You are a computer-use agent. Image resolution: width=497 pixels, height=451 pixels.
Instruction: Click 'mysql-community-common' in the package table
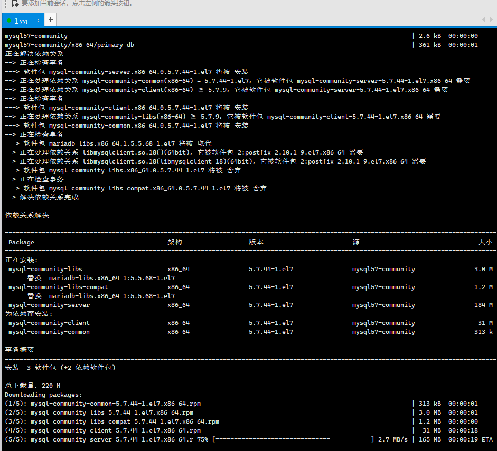click(x=49, y=332)
